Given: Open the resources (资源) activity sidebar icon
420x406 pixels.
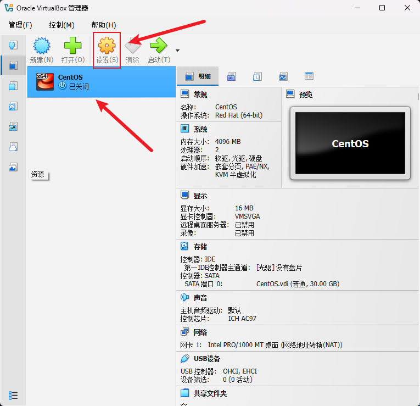Looking at the screenshot, I should click(13, 167).
